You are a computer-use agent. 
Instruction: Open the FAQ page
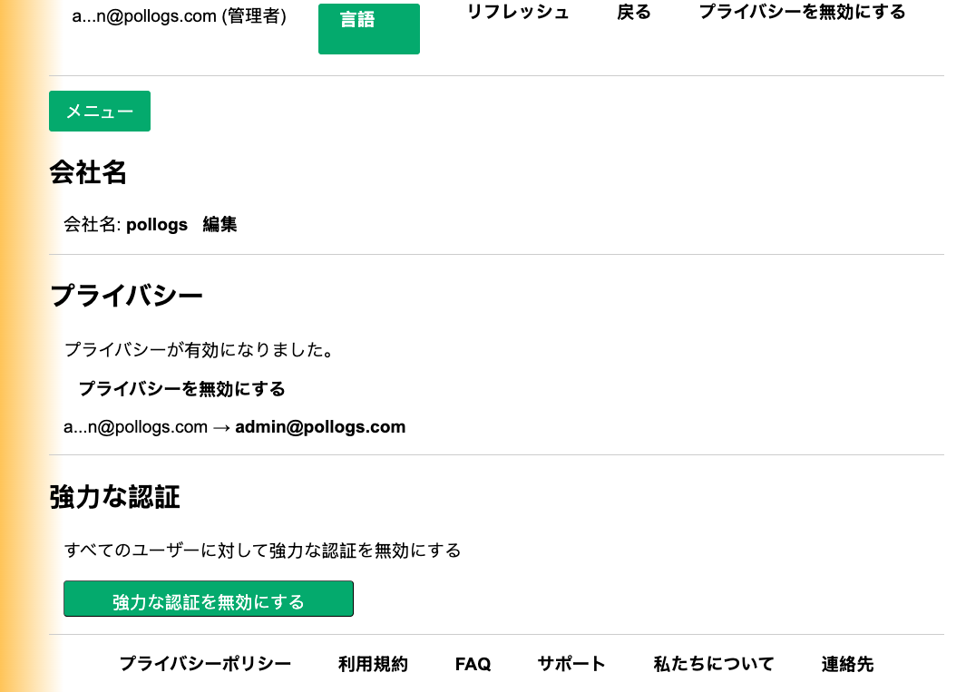473,664
